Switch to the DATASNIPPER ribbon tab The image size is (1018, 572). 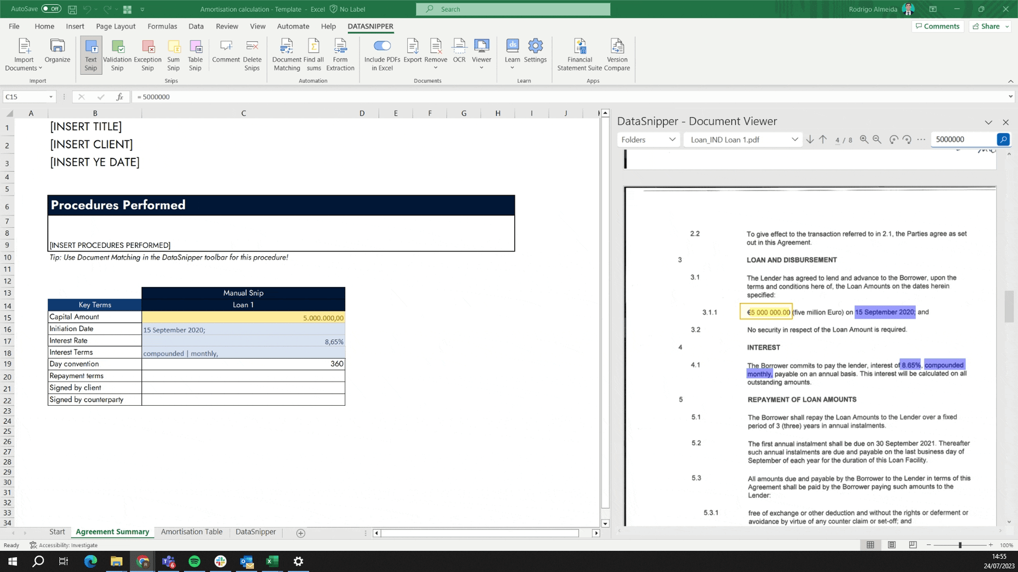click(x=371, y=26)
